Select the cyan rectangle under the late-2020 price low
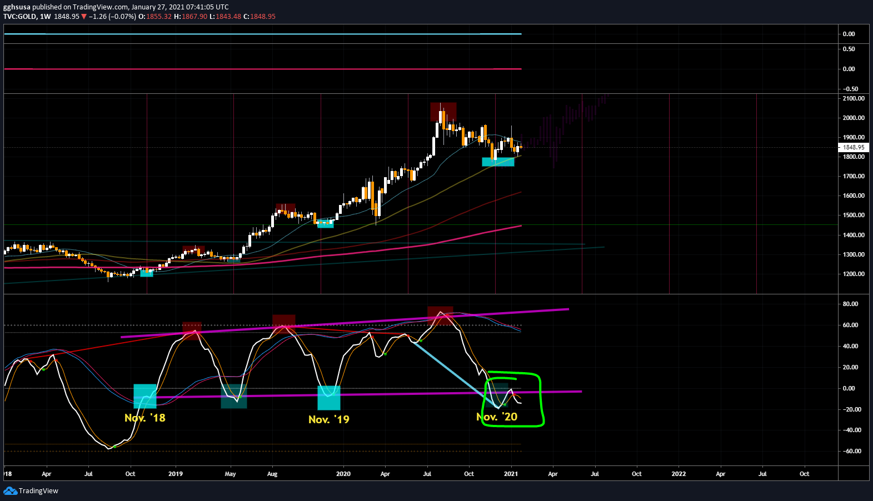The height and width of the screenshot is (501, 873). point(498,162)
